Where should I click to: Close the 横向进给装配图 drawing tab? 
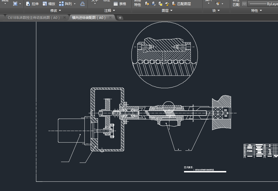[111, 17]
